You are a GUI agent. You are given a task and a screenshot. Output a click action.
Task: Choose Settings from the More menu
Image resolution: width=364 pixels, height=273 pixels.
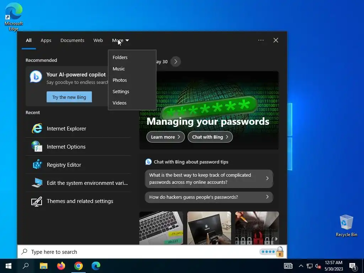tap(132, 91)
